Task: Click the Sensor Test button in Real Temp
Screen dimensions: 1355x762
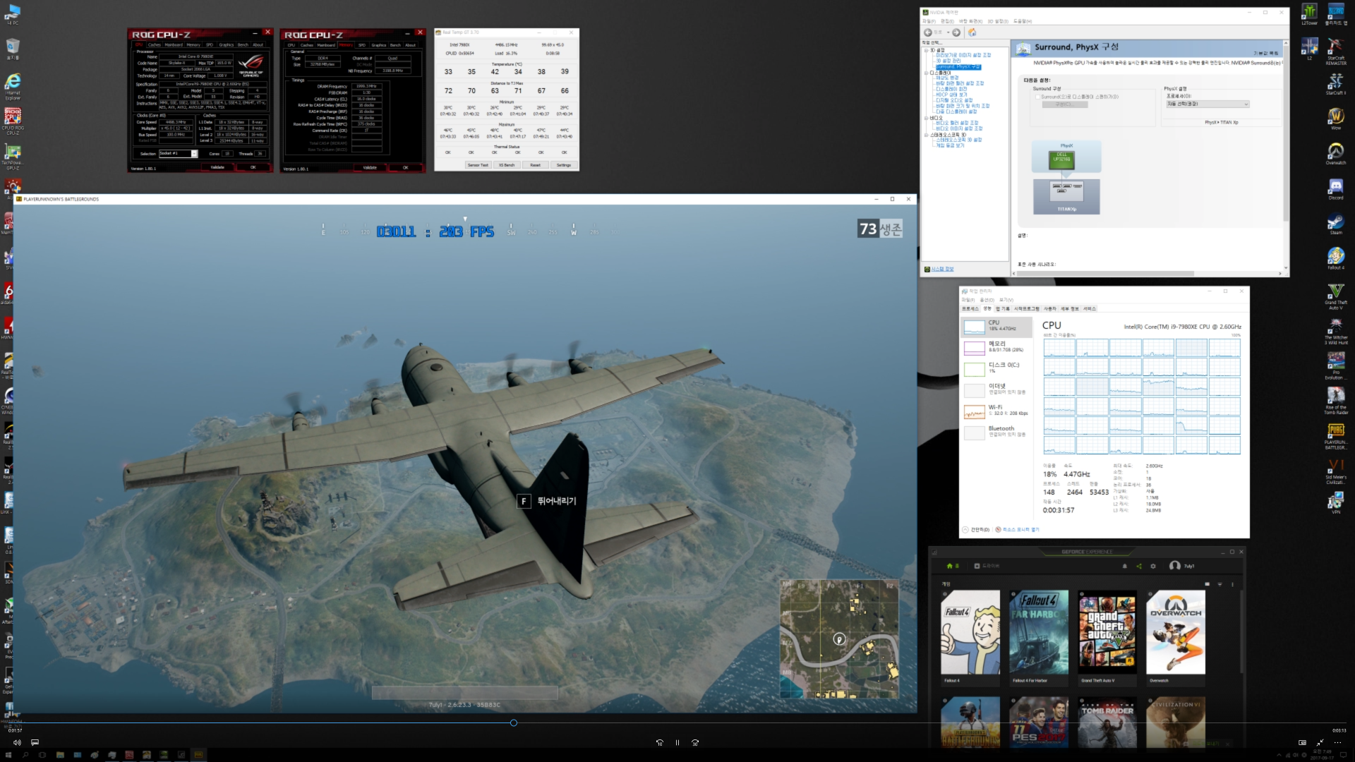Action: click(x=478, y=165)
